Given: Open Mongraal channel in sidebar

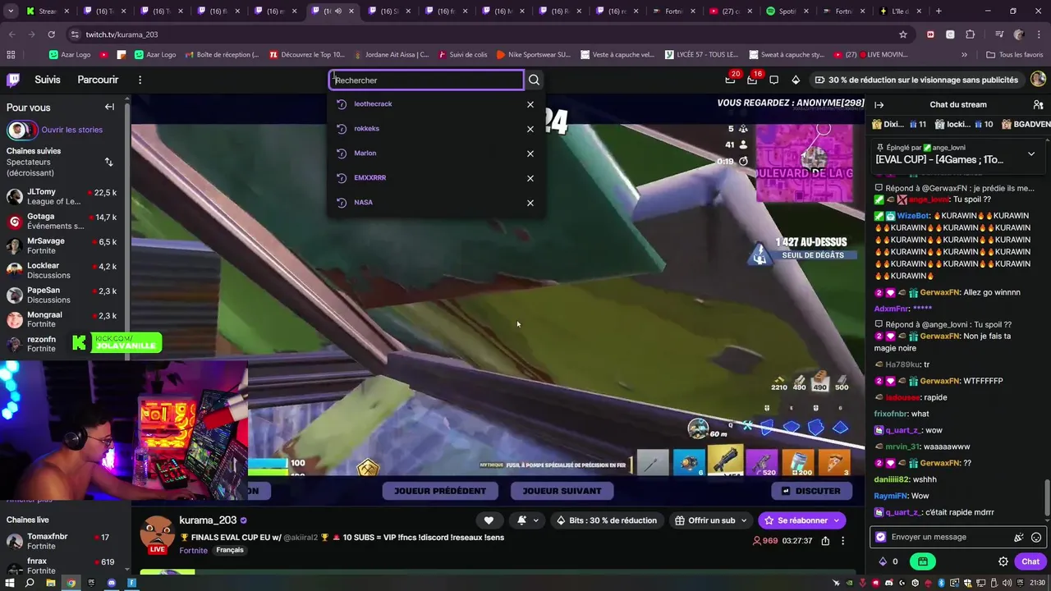Looking at the screenshot, I should click(x=62, y=320).
